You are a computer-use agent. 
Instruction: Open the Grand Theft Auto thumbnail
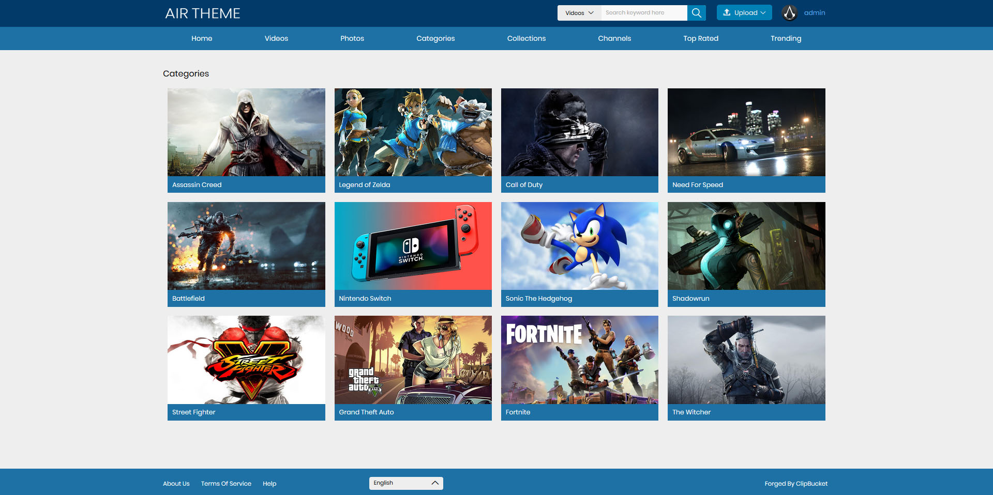click(x=413, y=360)
